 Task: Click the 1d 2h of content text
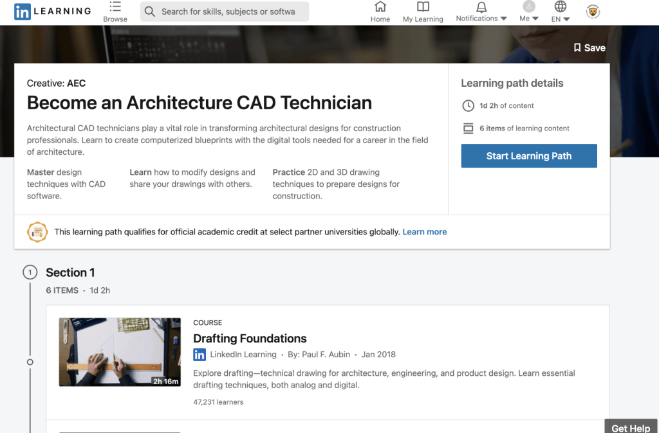coord(506,106)
